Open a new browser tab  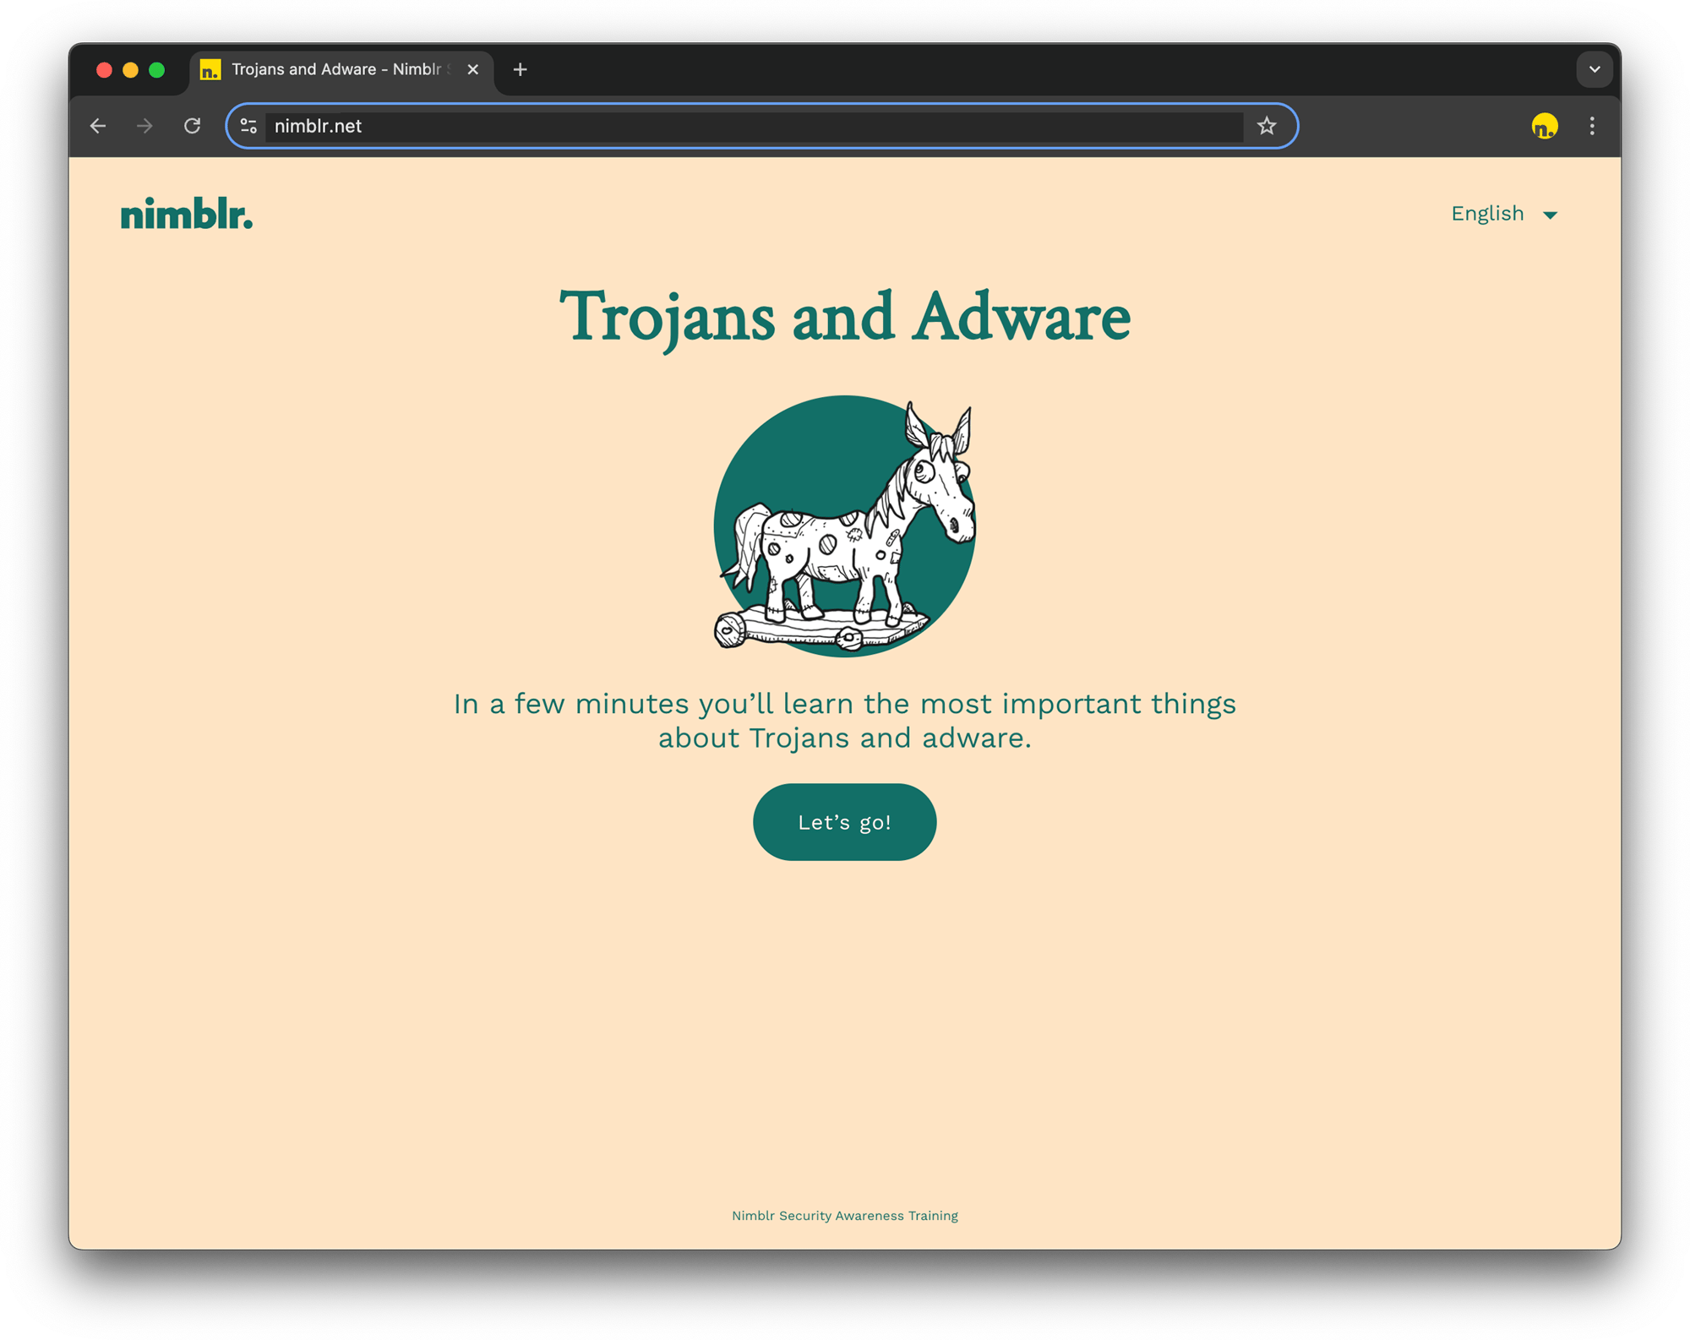coord(520,69)
